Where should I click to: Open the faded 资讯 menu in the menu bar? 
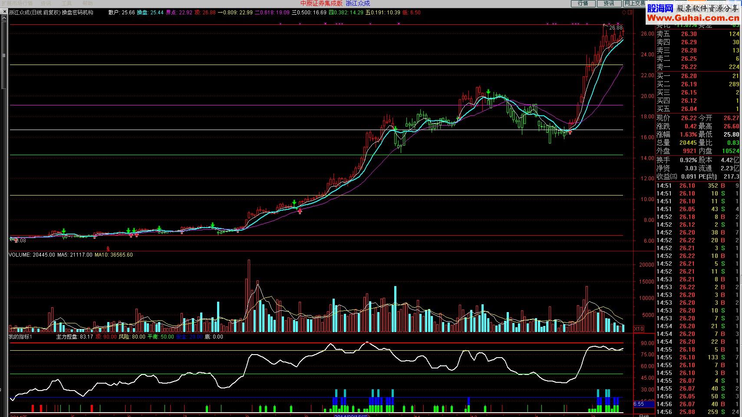pyautogui.click(x=46, y=3)
